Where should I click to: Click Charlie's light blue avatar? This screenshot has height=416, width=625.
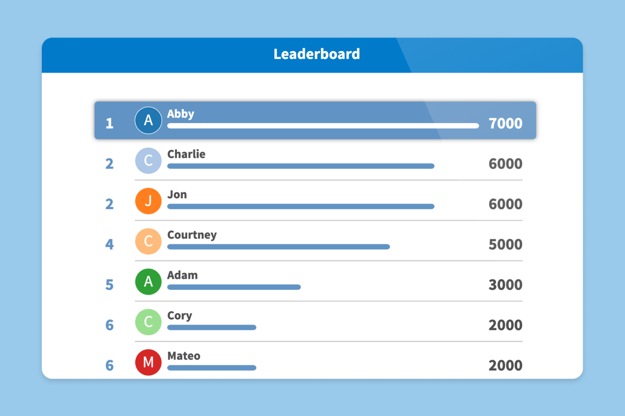pyautogui.click(x=148, y=161)
